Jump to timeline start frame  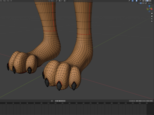[56, 101]
